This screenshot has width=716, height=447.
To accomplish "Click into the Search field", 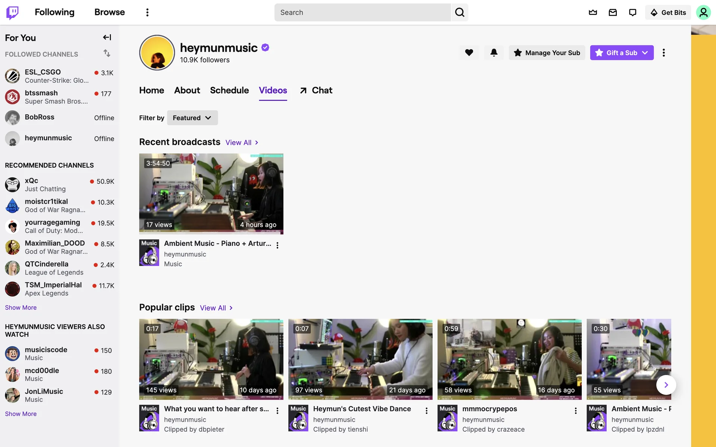I will (362, 12).
